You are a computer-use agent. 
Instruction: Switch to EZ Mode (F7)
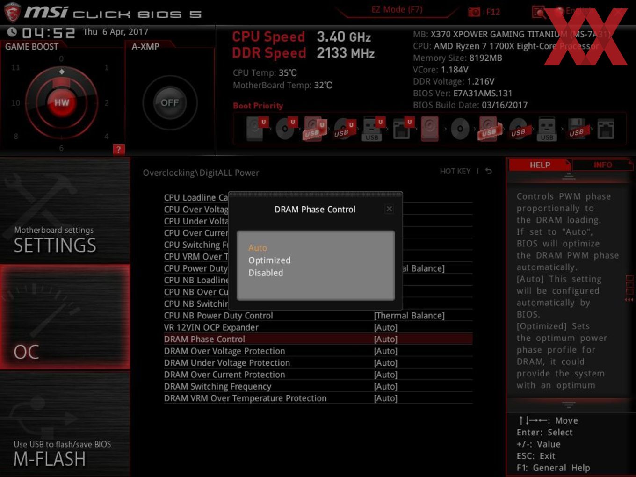point(397,9)
